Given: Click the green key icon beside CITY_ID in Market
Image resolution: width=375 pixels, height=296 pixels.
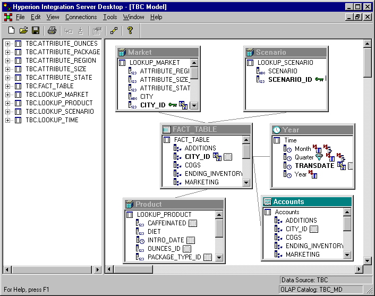Looking at the screenshot, I should (173, 105).
